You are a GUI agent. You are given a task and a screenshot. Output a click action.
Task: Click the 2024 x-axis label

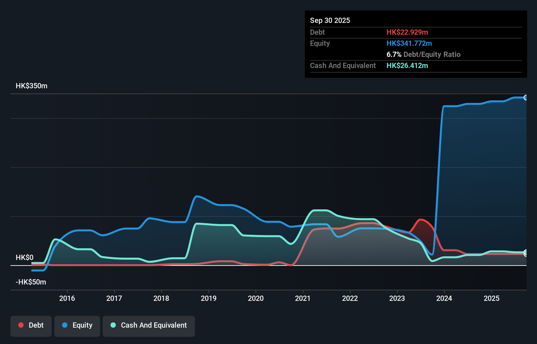(444, 298)
